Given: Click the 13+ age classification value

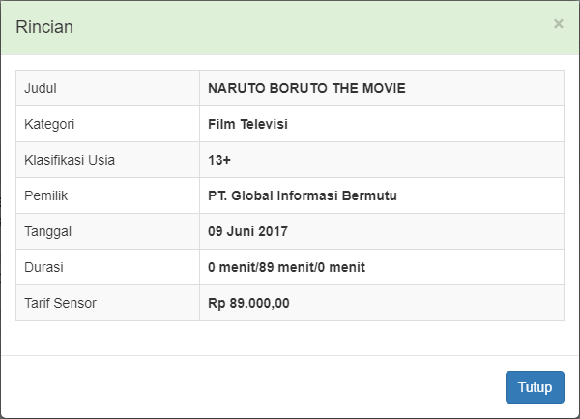Looking at the screenshot, I should click(x=219, y=160).
